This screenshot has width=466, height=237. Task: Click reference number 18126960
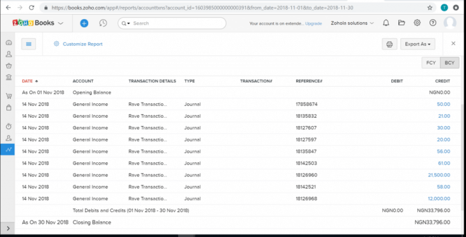coord(306,175)
